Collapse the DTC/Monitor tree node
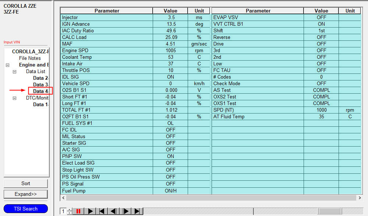 (x=15, y=98)
